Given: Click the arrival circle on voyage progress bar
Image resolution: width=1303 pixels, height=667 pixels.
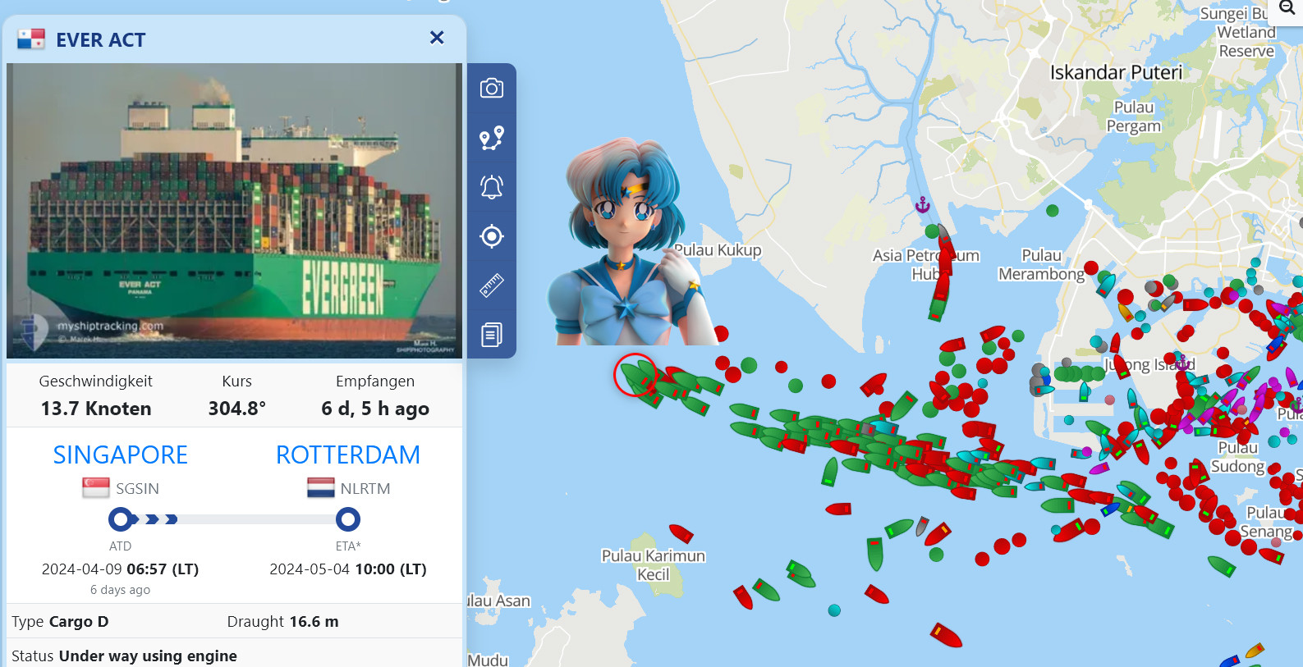Looking at the screenshot, I should click(348, 519).
